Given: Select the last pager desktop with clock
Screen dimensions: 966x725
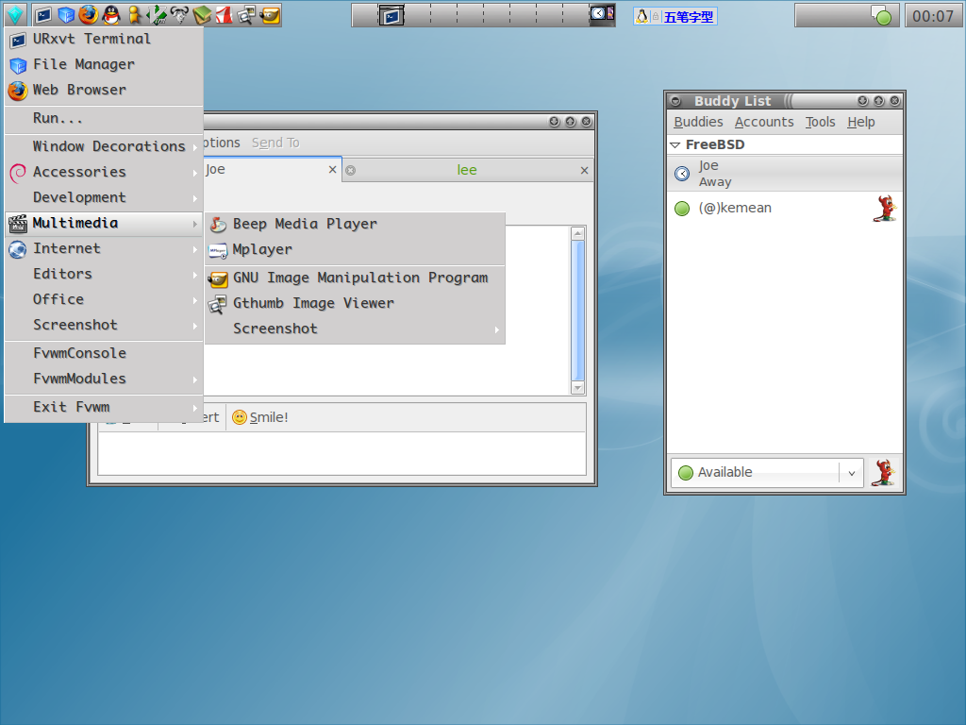Looking at the screenshot, I should pyautogui.click(x=602, y=15).
